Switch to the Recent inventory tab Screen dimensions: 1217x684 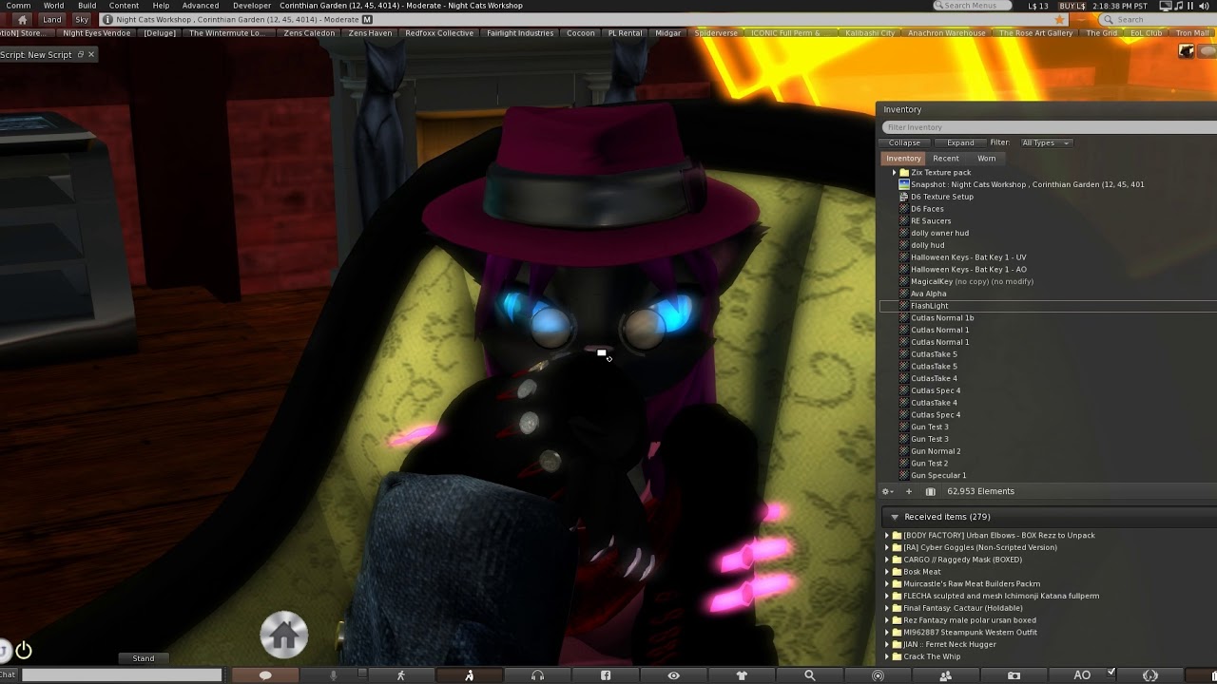(946, 159)
